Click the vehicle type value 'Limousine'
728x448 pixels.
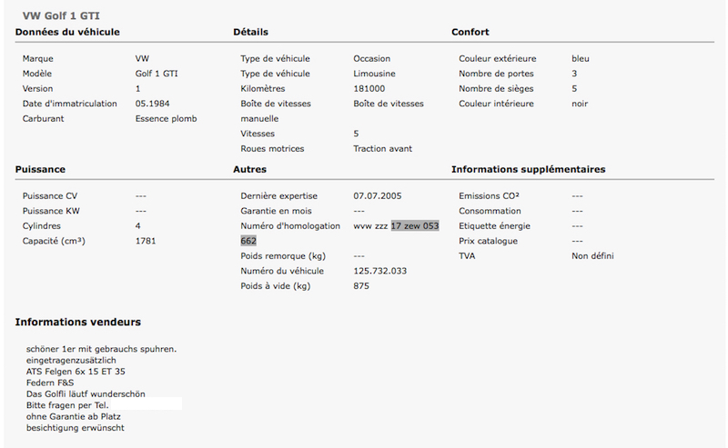[374, 74]
